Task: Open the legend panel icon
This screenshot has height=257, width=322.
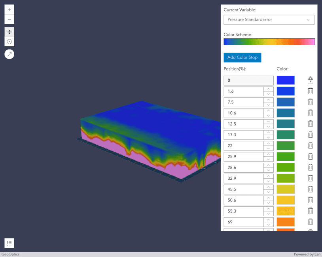Action: click(x=9, y=243)
